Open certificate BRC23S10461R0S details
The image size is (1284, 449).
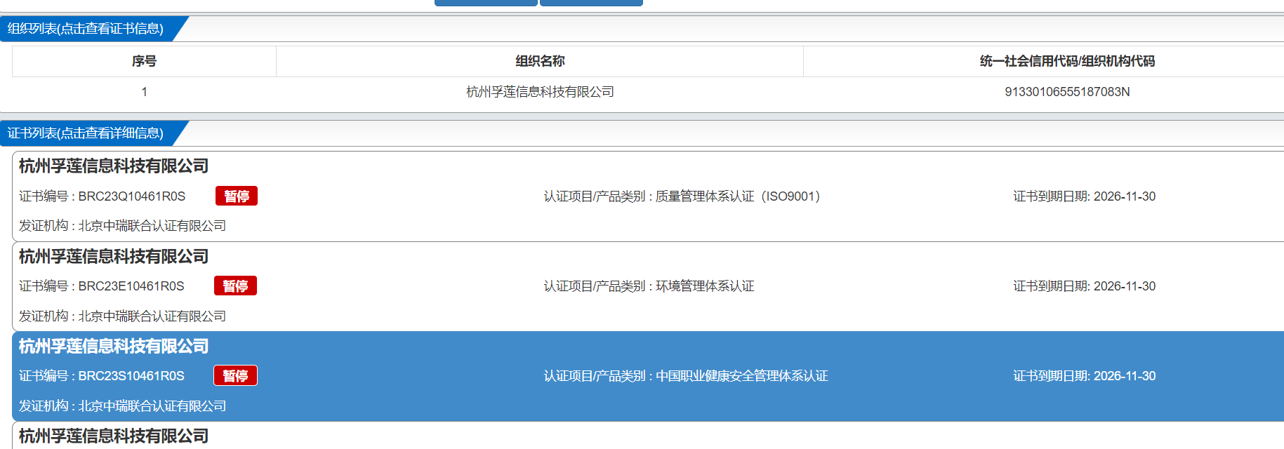[648, 376]
